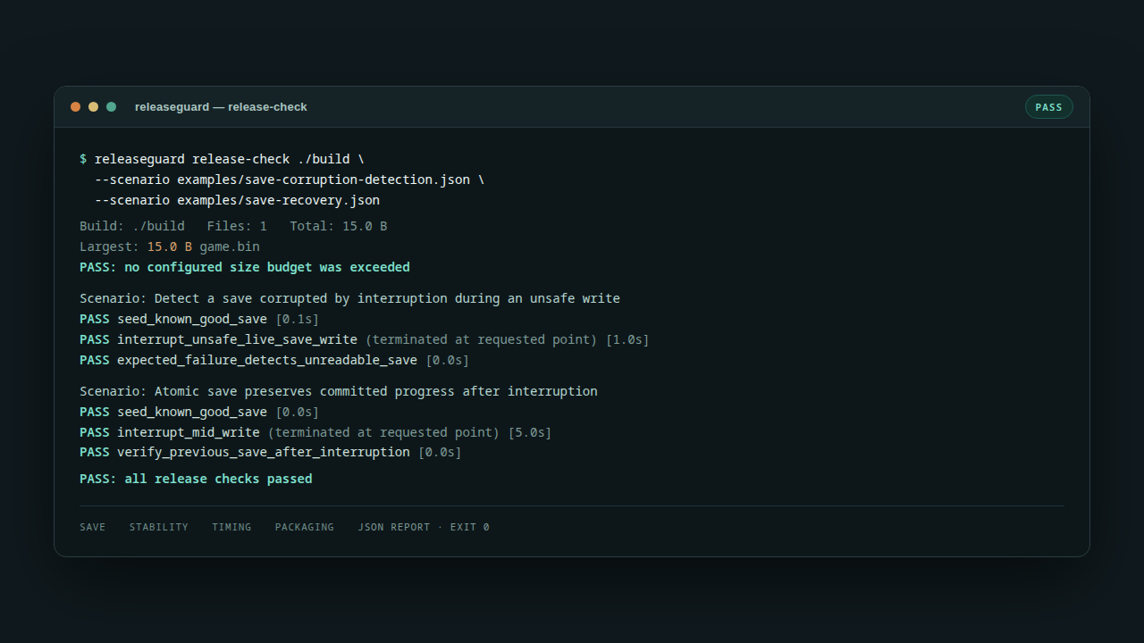Click the save-corruption-detection.json scenario argument

pyautogui.click(x=290, y=180)
